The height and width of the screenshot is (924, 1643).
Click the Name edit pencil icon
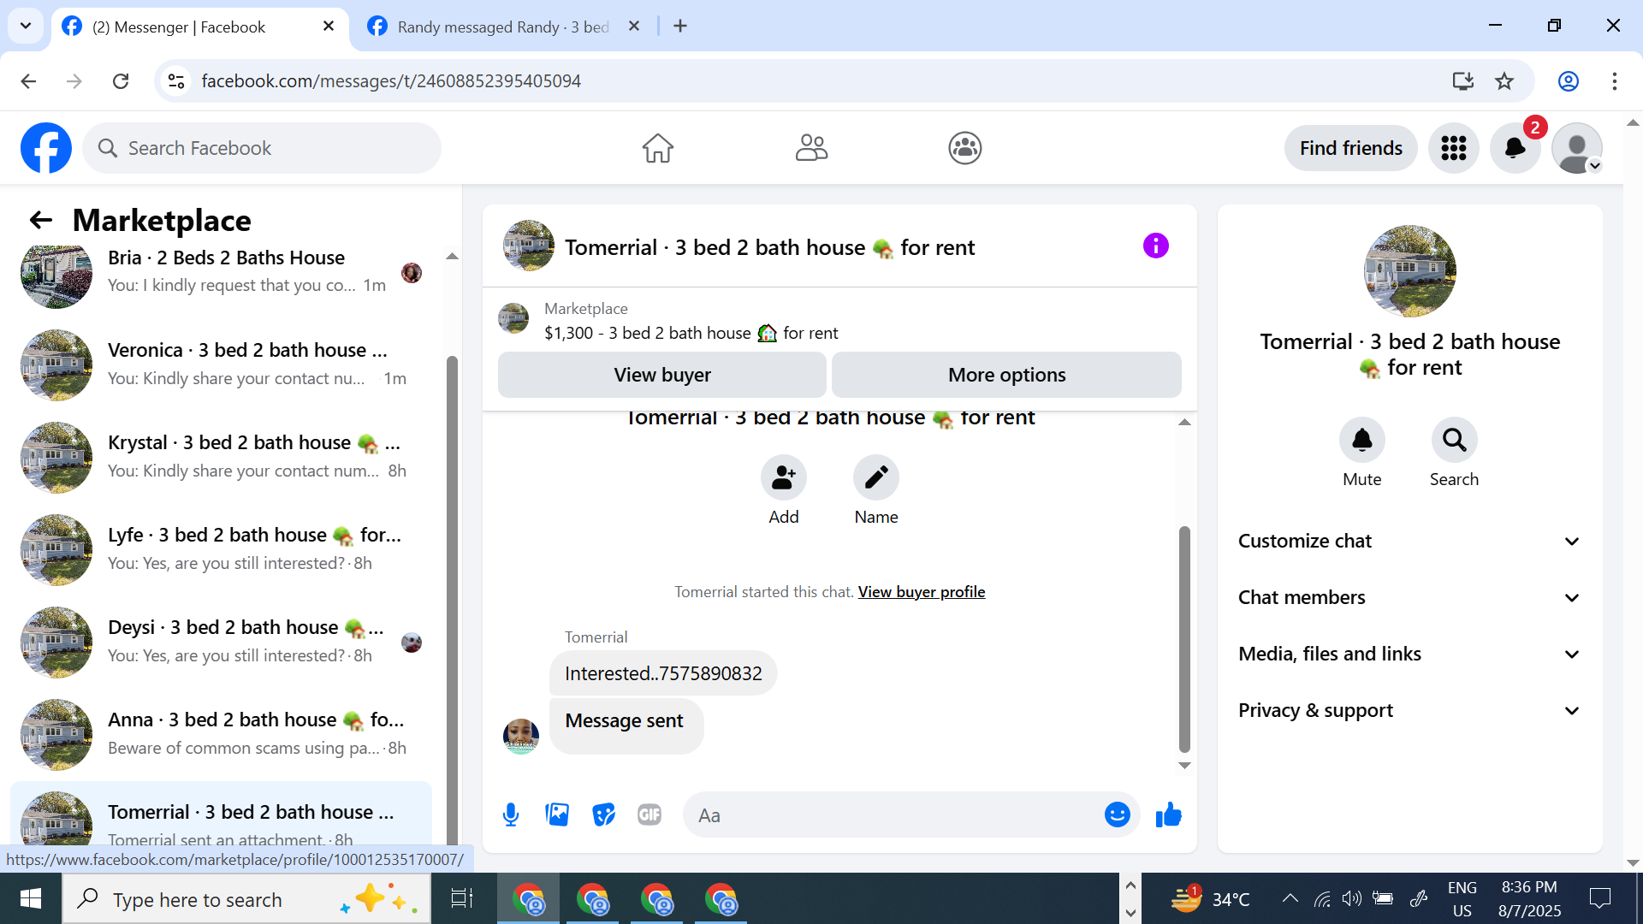coord(876,477)
